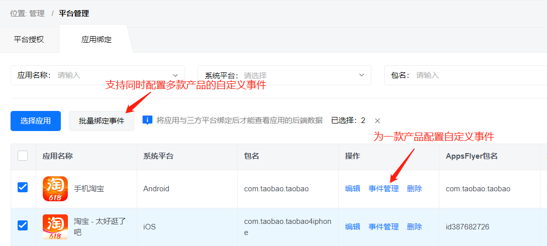The image size is (547, 246).
Task: Click the 平台管理 breadcrumb item
Action: coord(73,14)
